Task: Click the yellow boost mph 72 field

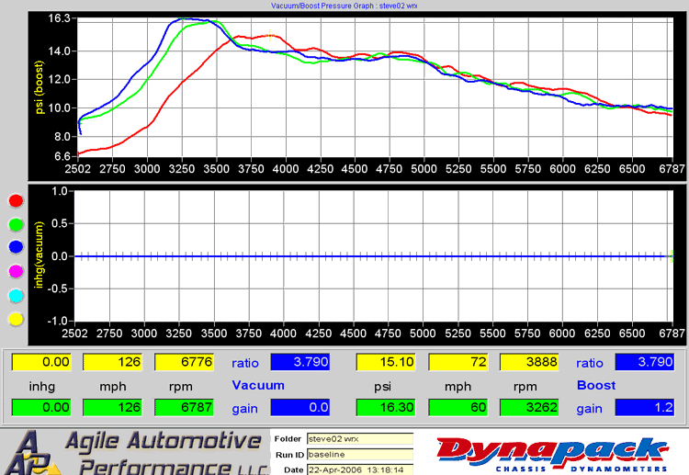Action: pyautogui.click(x=457, y=362)
